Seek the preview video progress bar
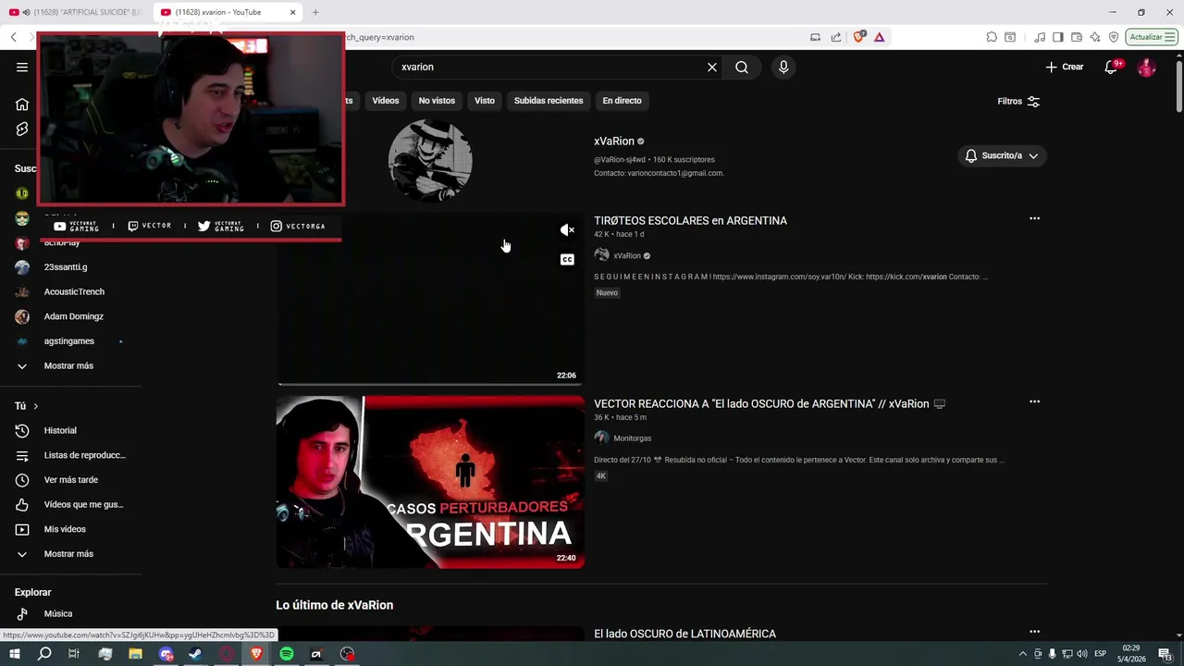This screenshot has height=666, width=1184. tap(430, 383)
